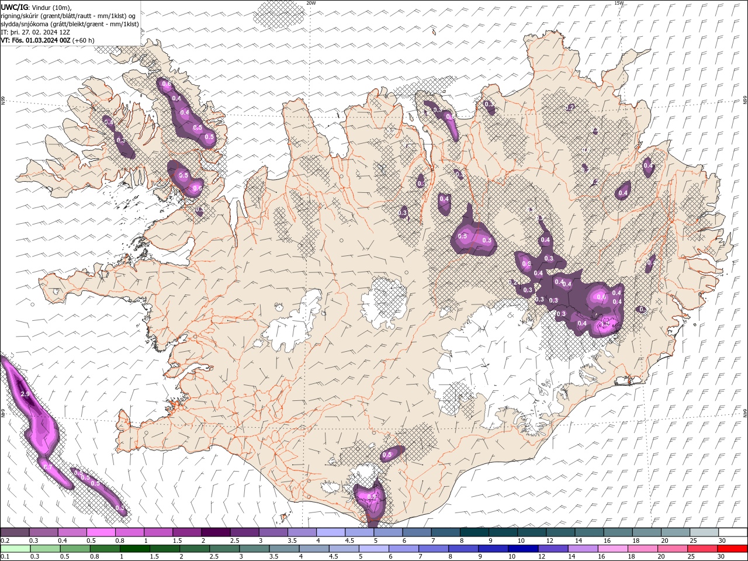Pick the violet swatch labeled 12 in the lower legend row

coord(553,549)
